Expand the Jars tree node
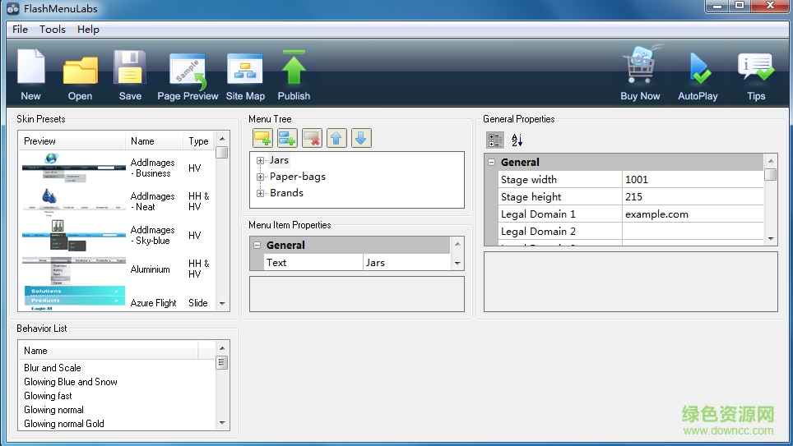Screen dimensions: 793x446 tap(260, 161)
